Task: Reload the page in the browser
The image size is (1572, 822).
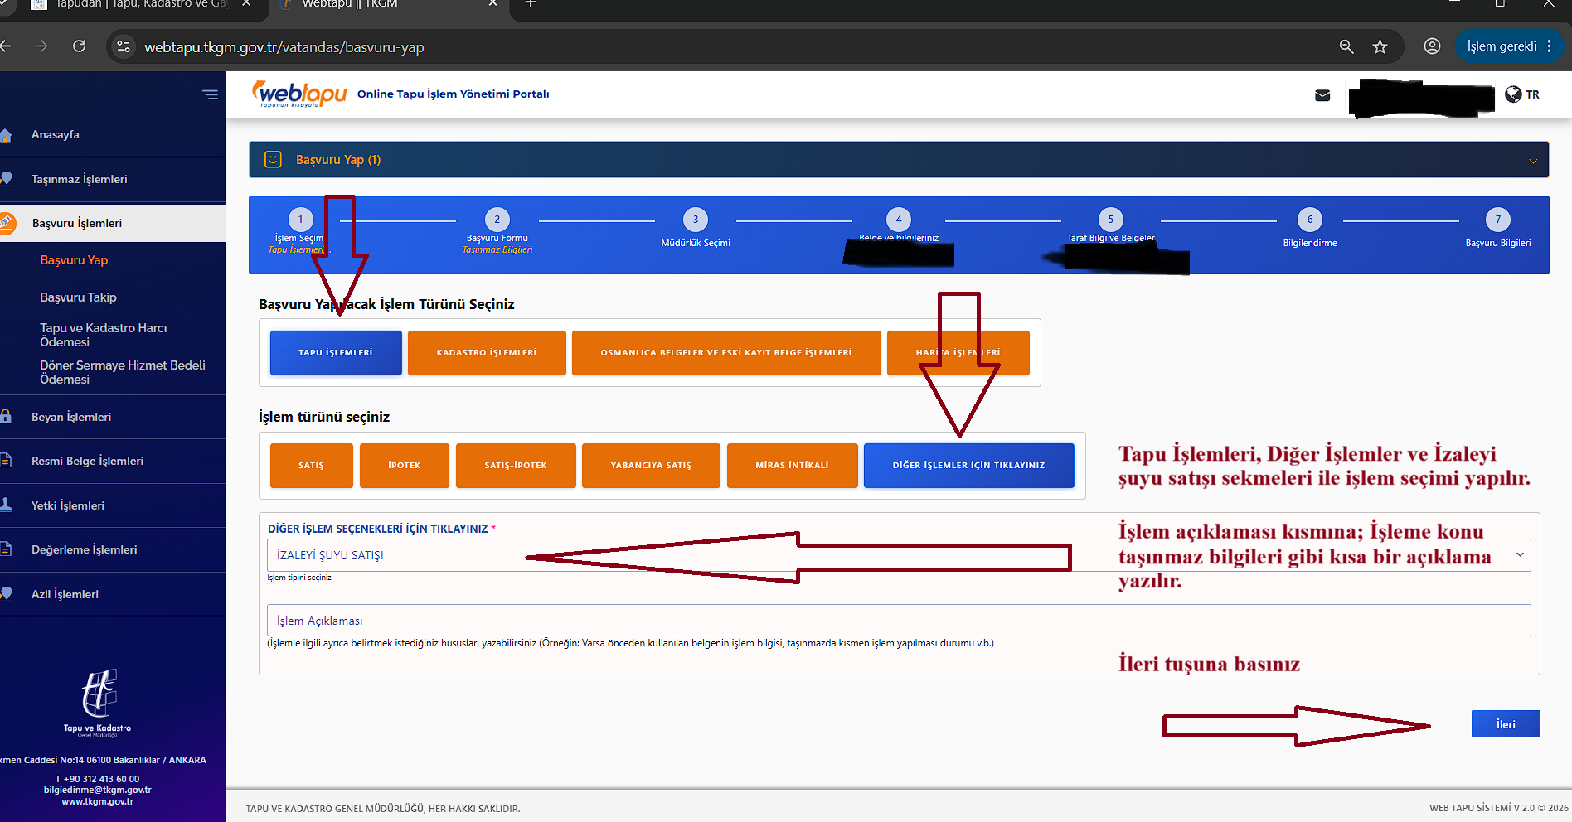Action: (79, 46)
